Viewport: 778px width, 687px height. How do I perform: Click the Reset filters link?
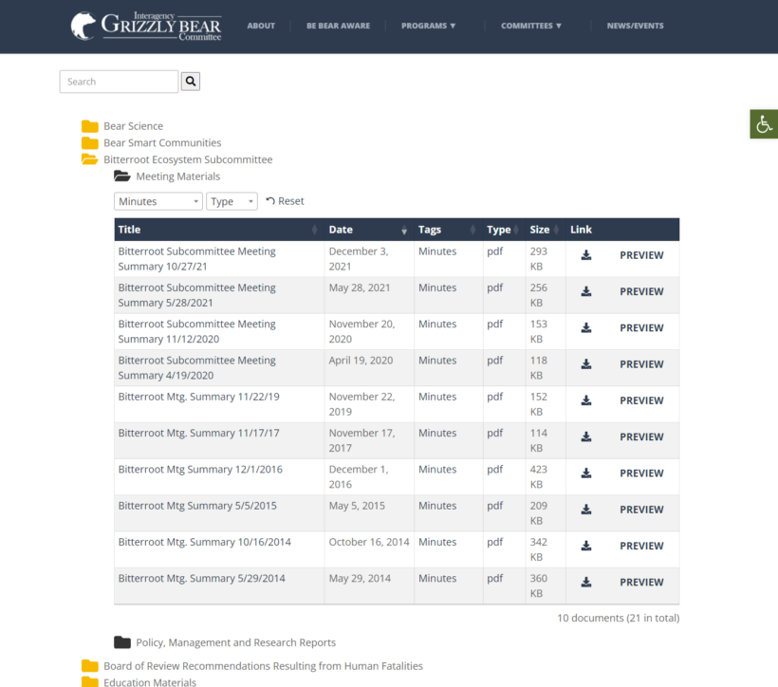[x=287, y=201]
